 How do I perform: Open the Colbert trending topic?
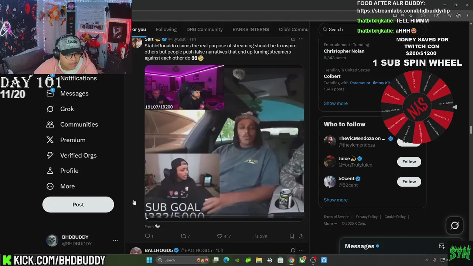click(332, 76)
